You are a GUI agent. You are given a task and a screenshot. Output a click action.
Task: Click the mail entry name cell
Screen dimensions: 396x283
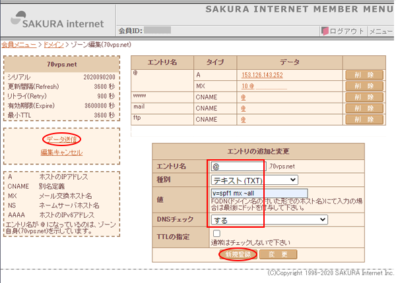162,109
